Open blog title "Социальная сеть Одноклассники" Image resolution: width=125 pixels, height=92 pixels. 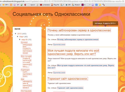(51, 14)
